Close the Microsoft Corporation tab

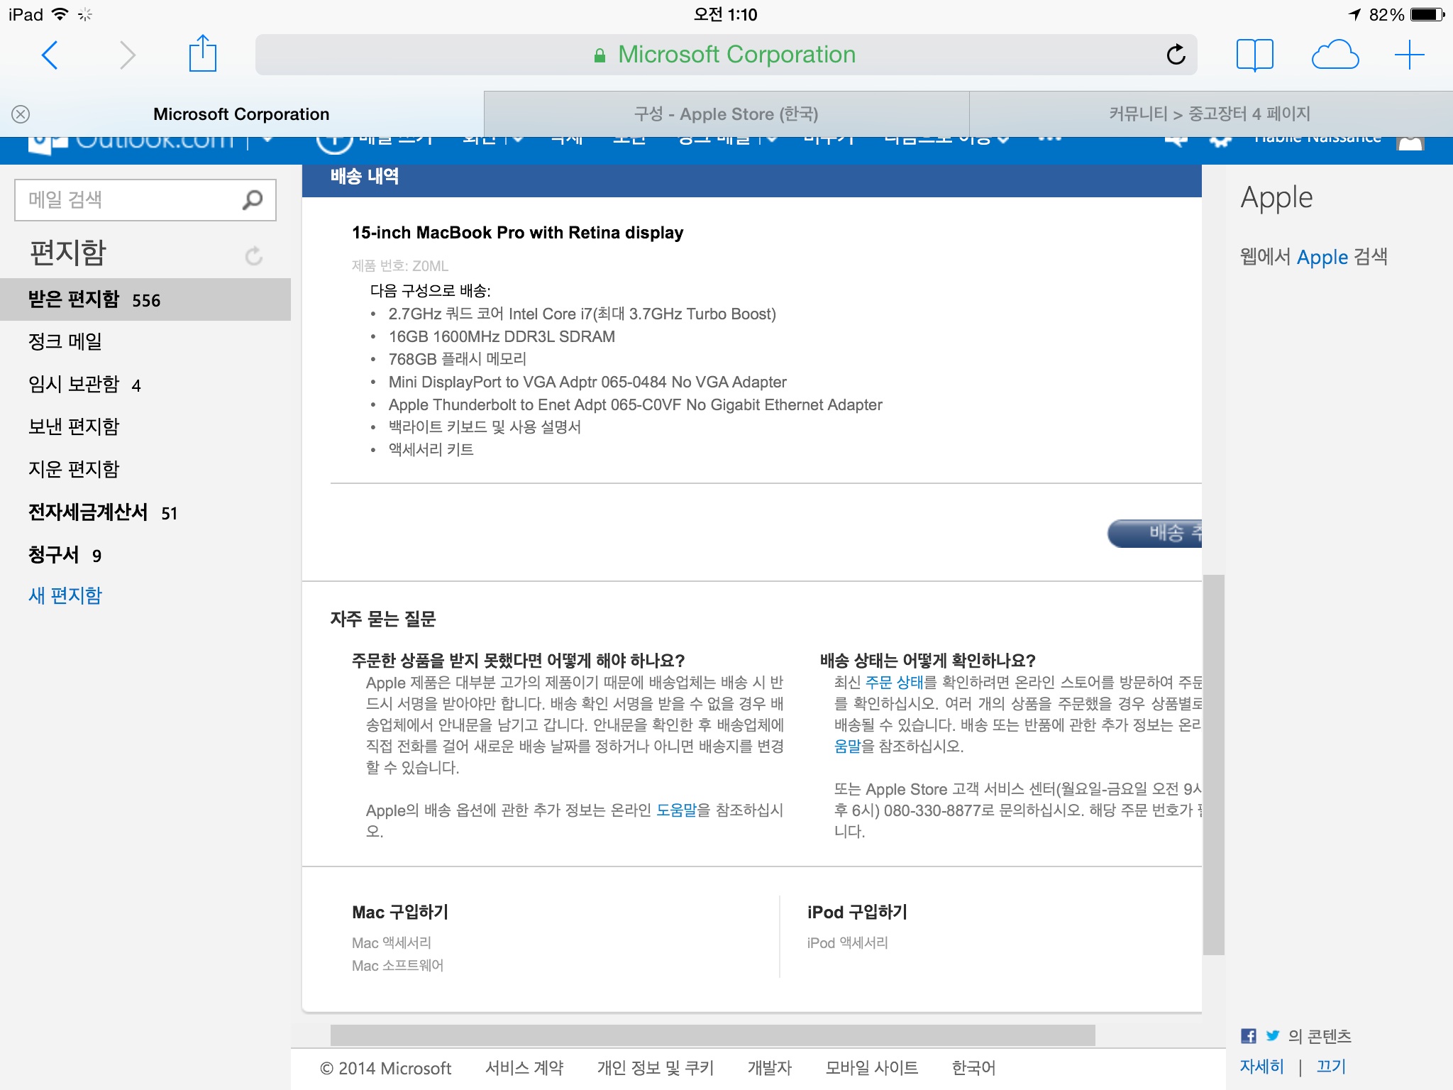(21, 114)
